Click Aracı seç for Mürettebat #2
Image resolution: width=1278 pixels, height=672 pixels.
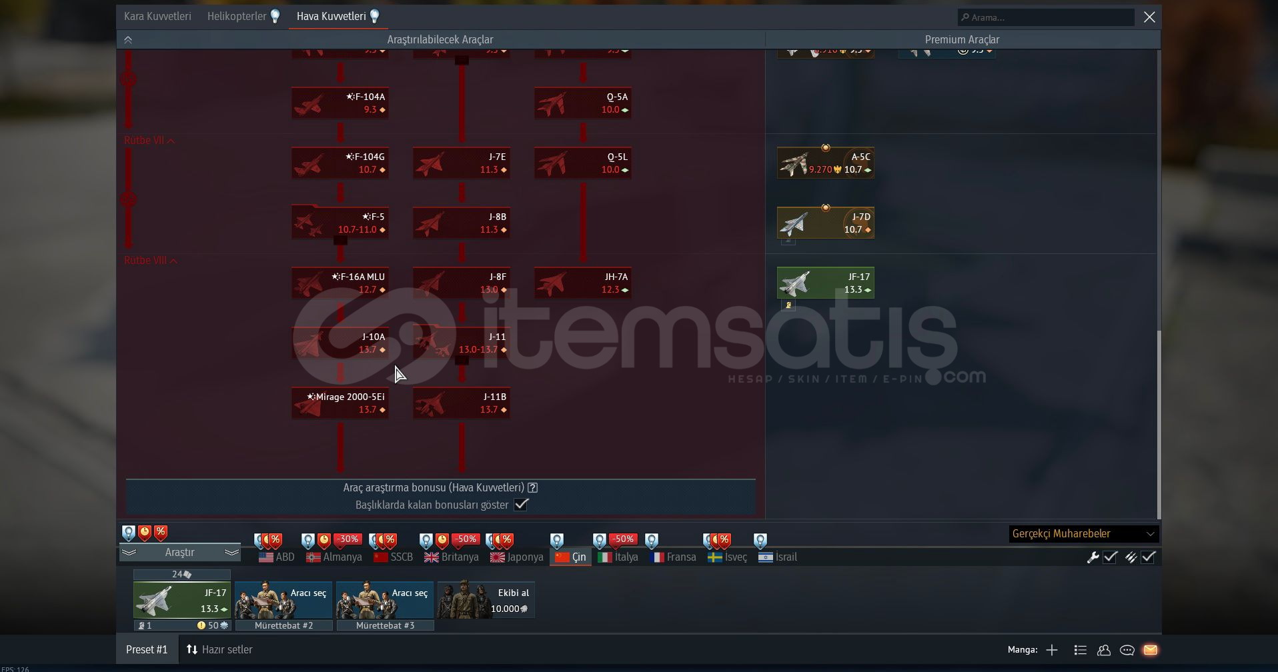[x=283, y=600]
